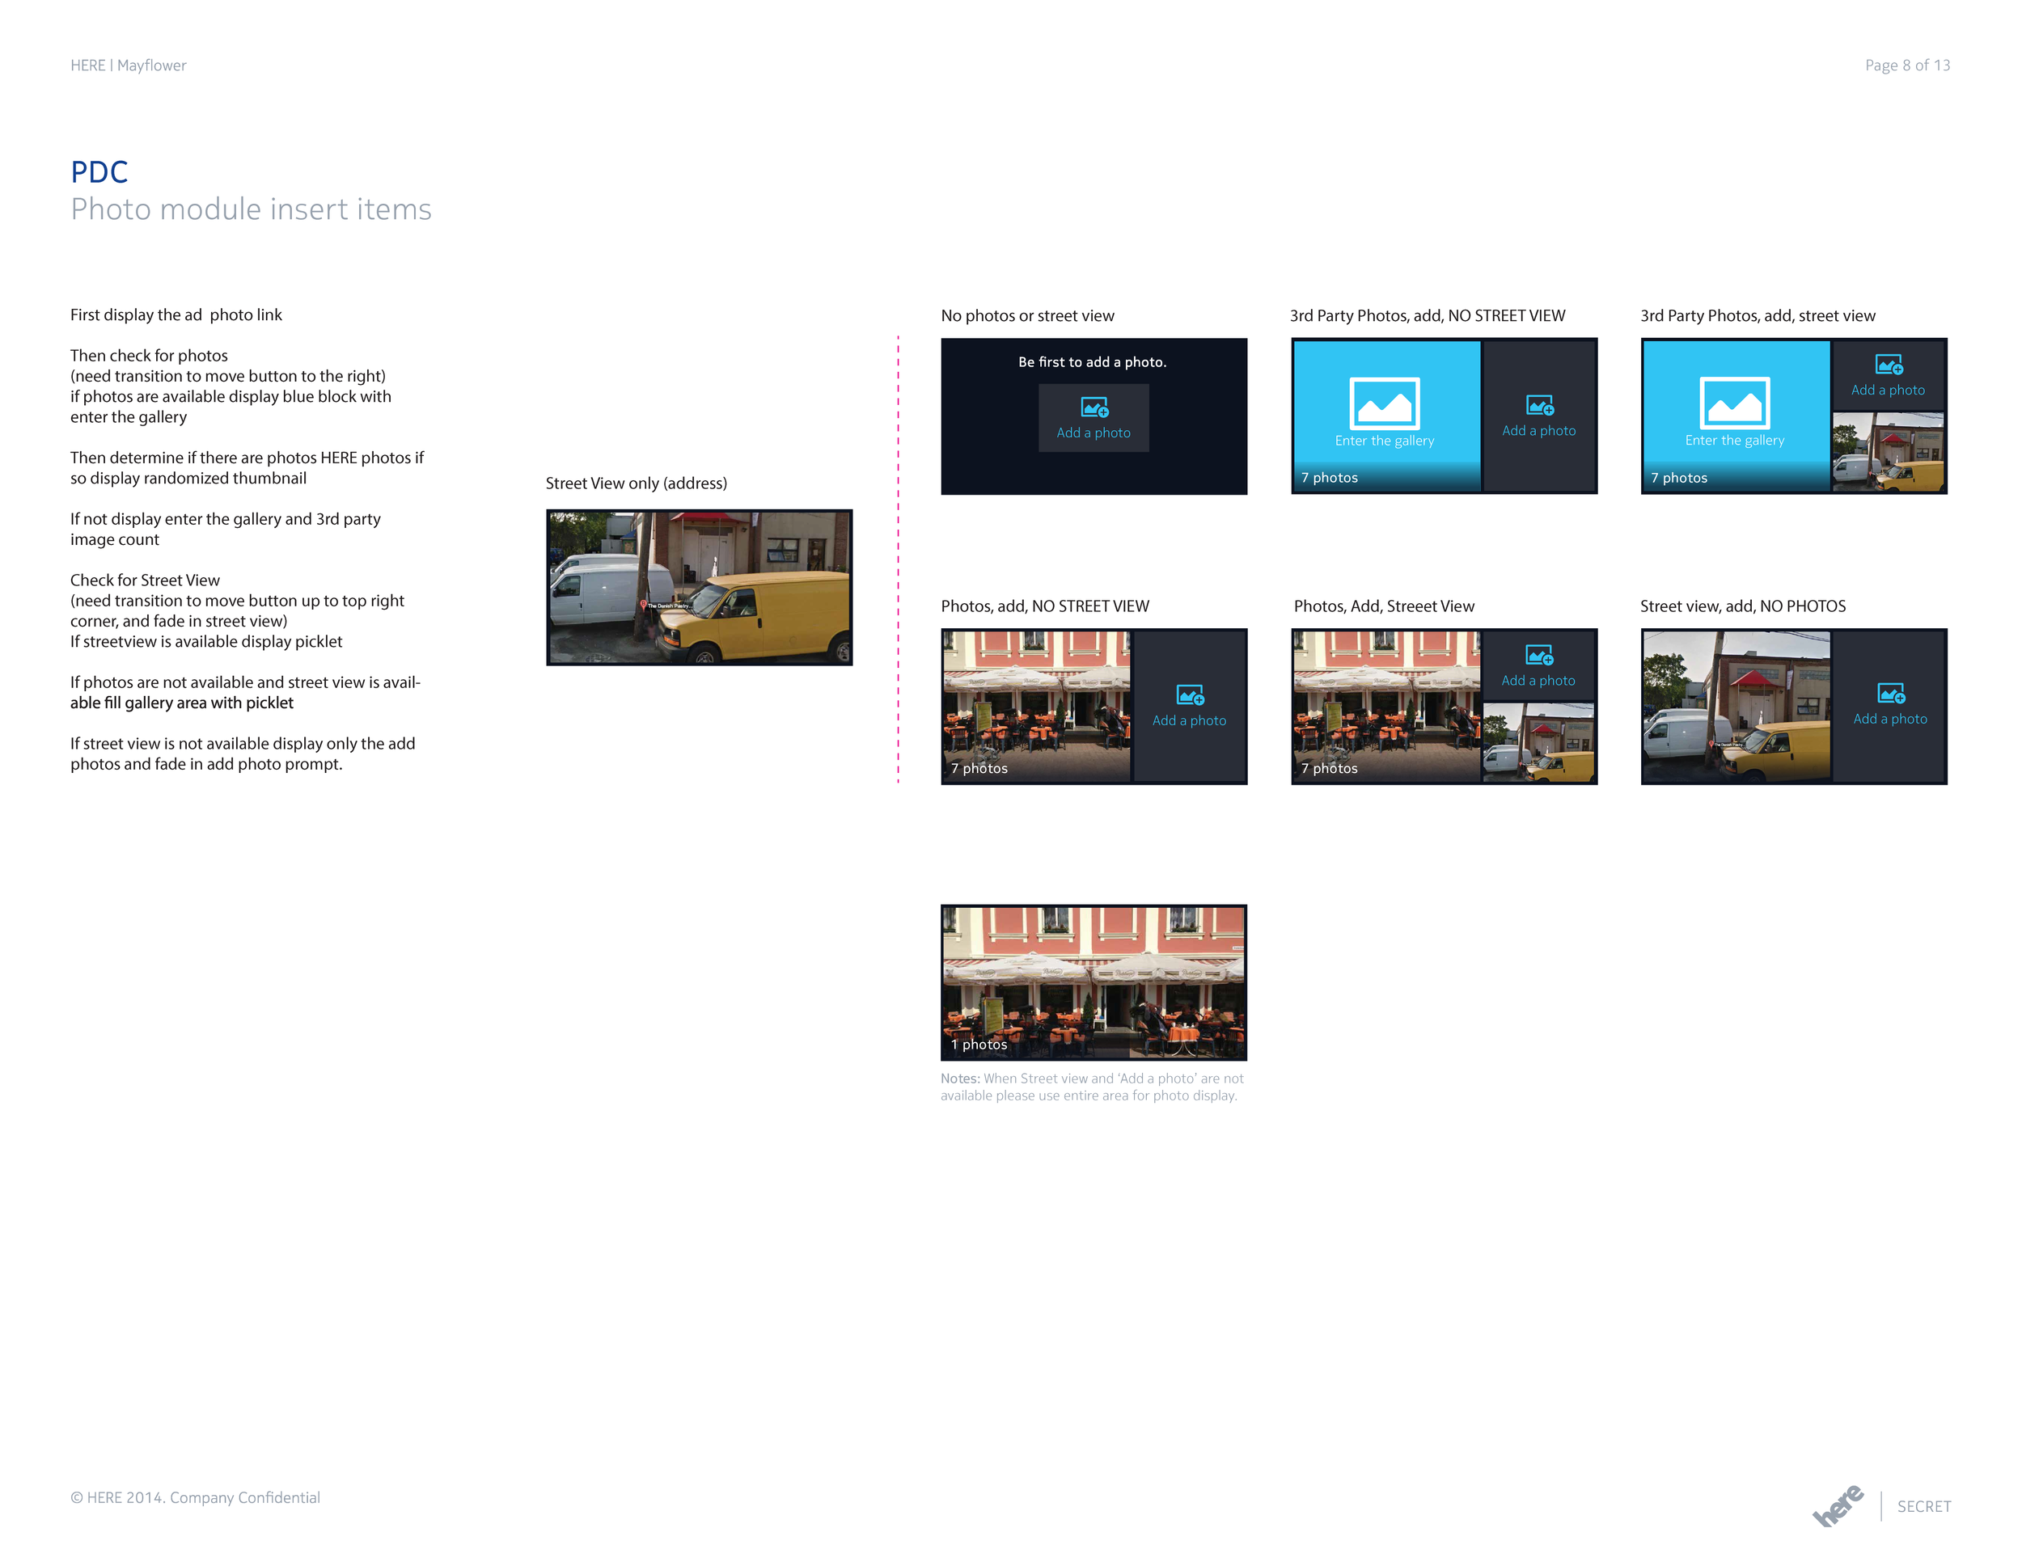Click the SECRET label at bottom right
This screenshot has height=1562, width=2022.
1923,1506
